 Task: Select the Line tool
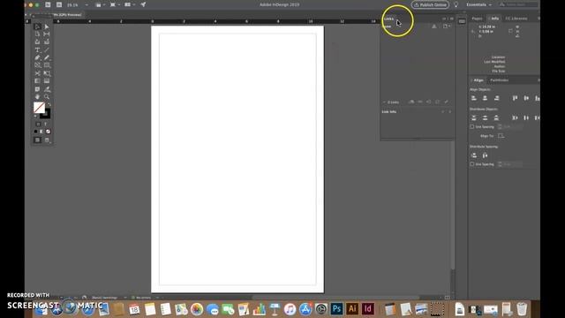point(47,50)
